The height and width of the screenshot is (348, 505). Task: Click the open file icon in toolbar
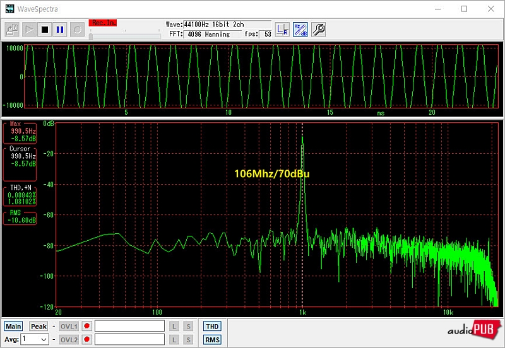(x=12, y=29)
